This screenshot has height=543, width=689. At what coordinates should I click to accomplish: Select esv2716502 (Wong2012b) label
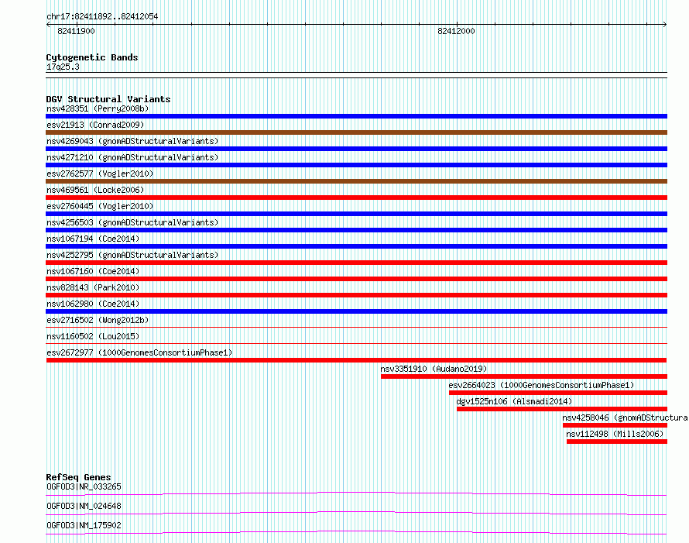pyautogui.click(x=98, y=320)
